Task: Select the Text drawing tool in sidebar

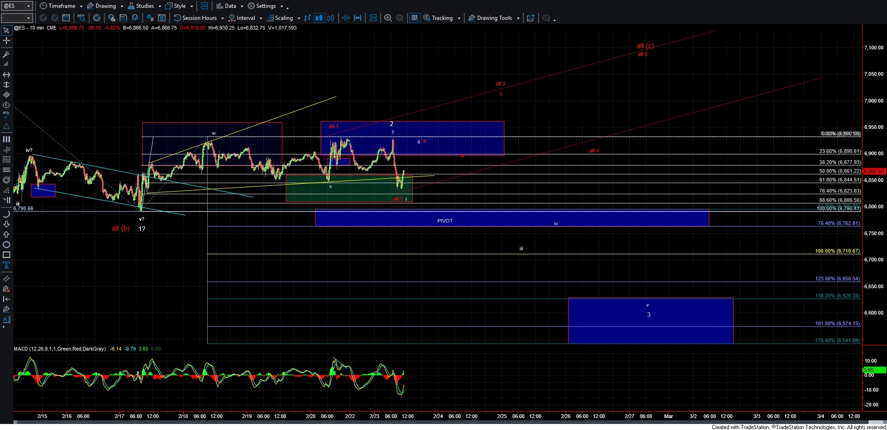Action: [x=6, y=265]
